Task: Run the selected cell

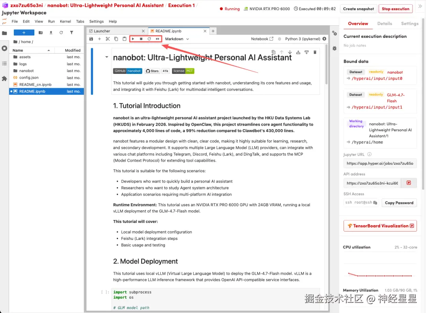Action: [133, 39]
